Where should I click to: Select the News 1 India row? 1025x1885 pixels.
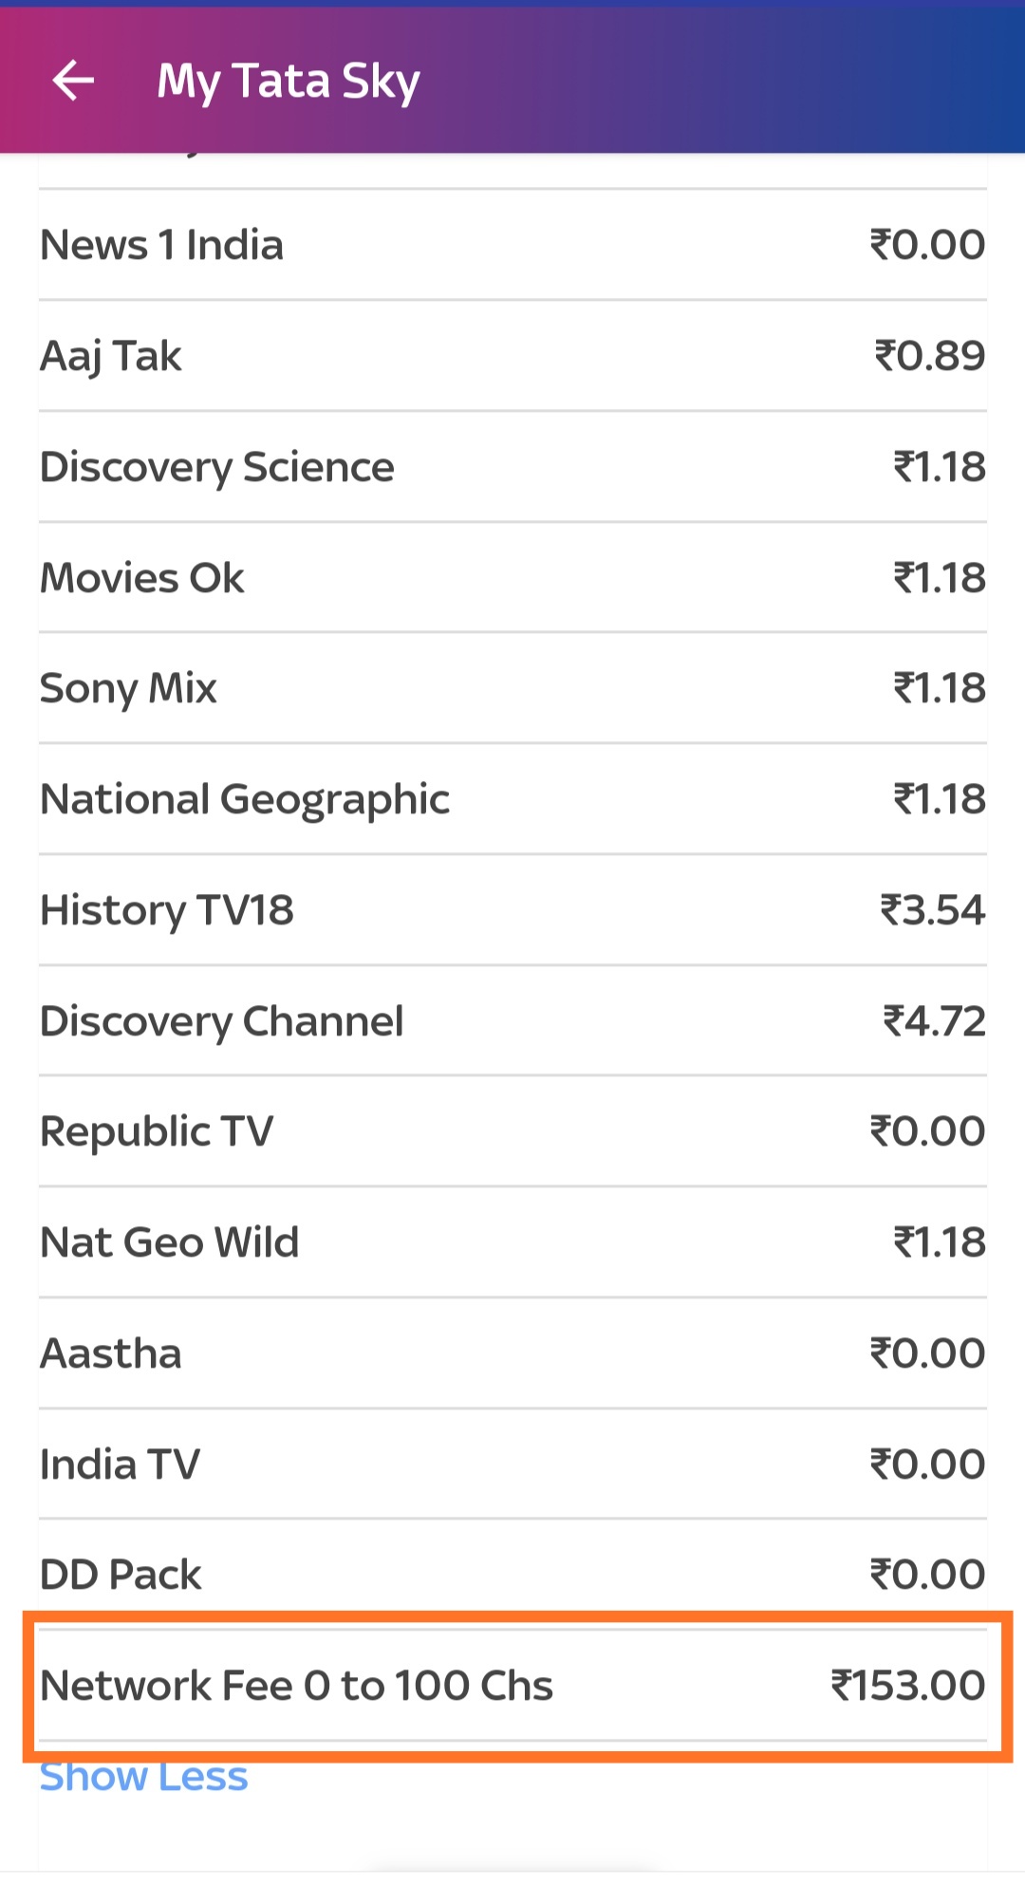512,245
